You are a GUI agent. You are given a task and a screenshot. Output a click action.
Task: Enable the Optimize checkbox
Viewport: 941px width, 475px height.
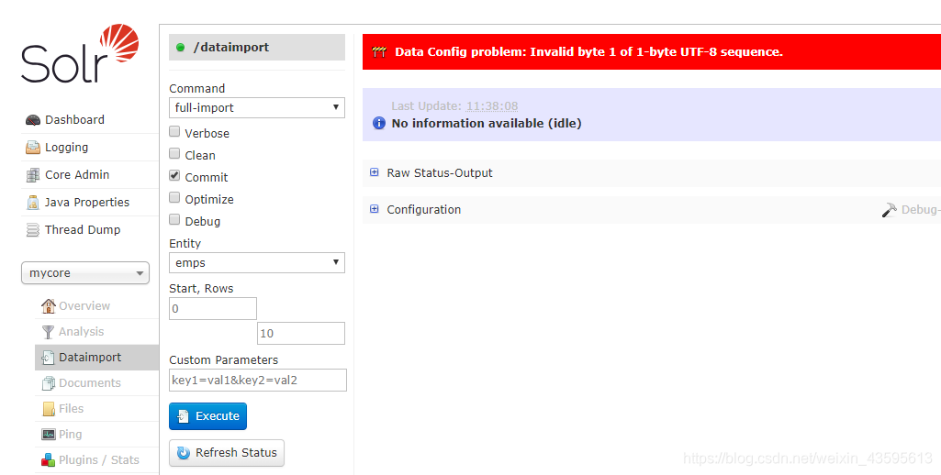174,197
